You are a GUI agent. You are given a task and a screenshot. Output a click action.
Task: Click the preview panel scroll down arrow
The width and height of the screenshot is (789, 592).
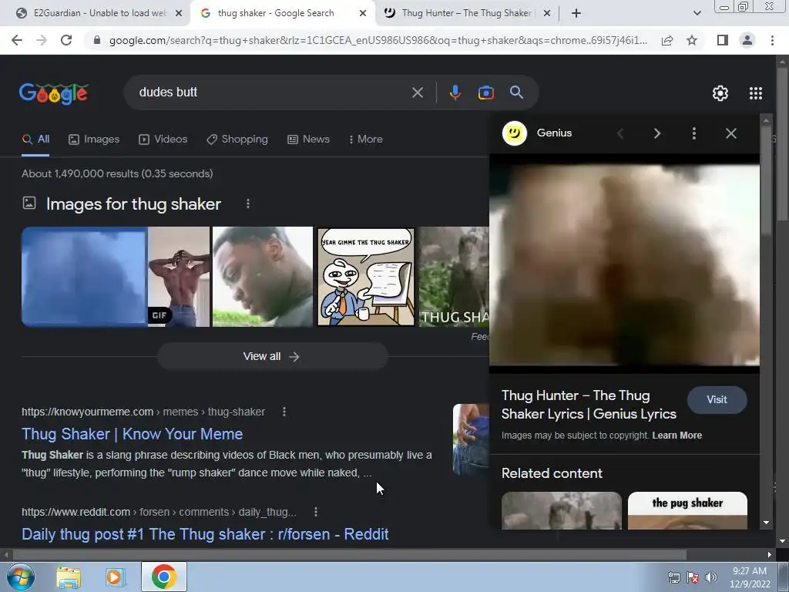[x=766, y=523]
